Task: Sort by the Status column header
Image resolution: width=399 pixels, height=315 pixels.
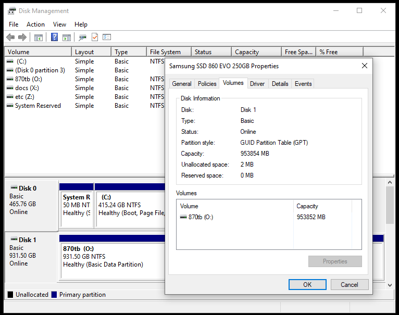Action: pyautogui.click(x=211, y=52)
